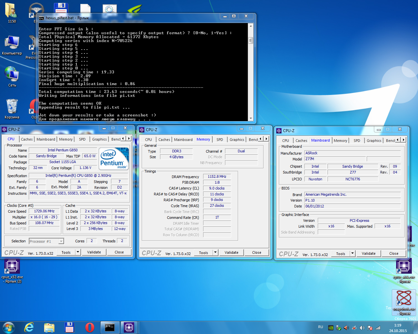
Task: Click RU language indicator in taskbar
Action: 321,327
